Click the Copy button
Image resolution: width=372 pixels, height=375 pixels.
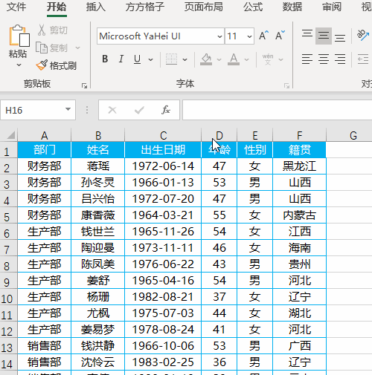coord(51,48)
